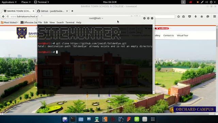Open the Files folder icon in dock
The height and width of the screenshot is (123, 218).
81,119
